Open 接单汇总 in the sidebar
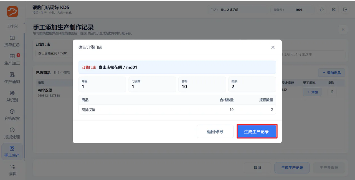 point(12,41)
